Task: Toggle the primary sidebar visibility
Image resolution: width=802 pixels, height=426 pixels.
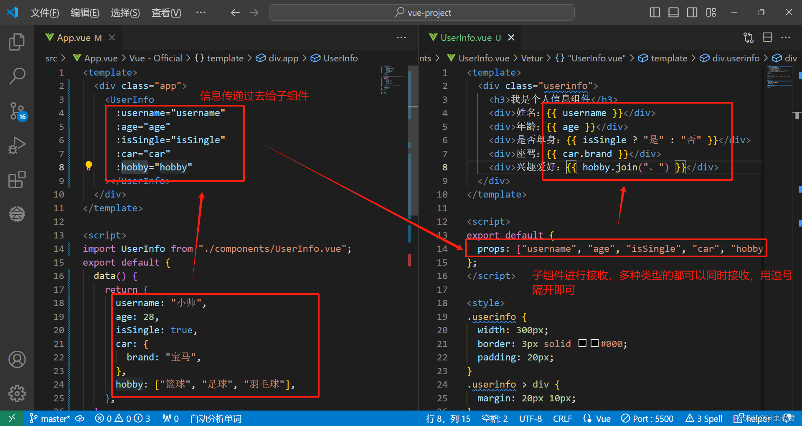Action: click(x=655, y=13)
